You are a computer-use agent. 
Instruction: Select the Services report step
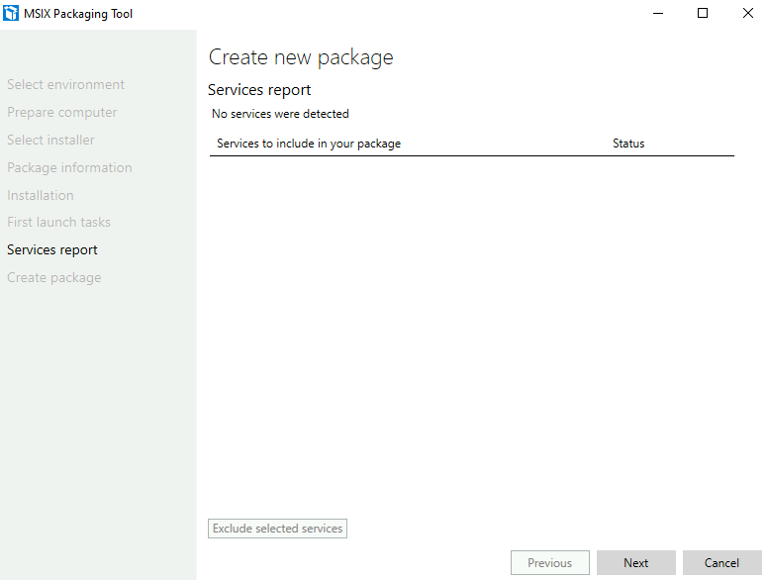(52, 250)
